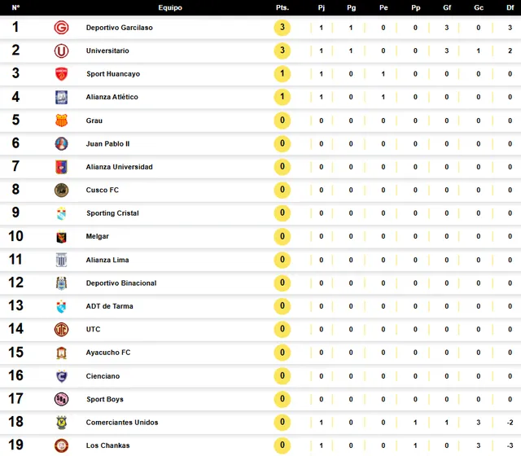Sort by the Pts. column header
This screenshot has height=456, width=521.
(282, 7)
